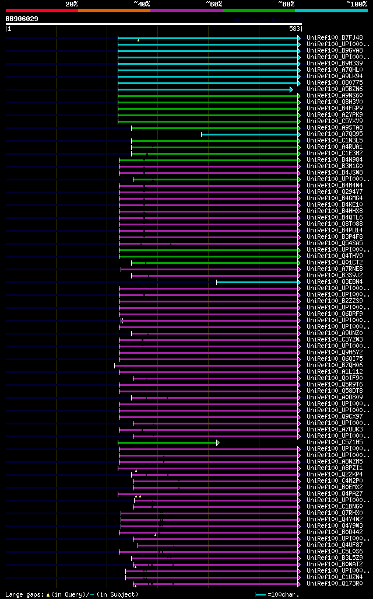373x599 pixels.
Task: Select the UniRef100_B4JSW8 label
Action: tap(335, 173)
